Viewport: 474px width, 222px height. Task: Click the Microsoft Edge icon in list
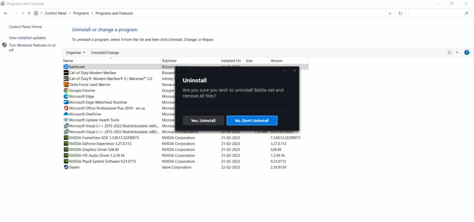tap(66, 96)
